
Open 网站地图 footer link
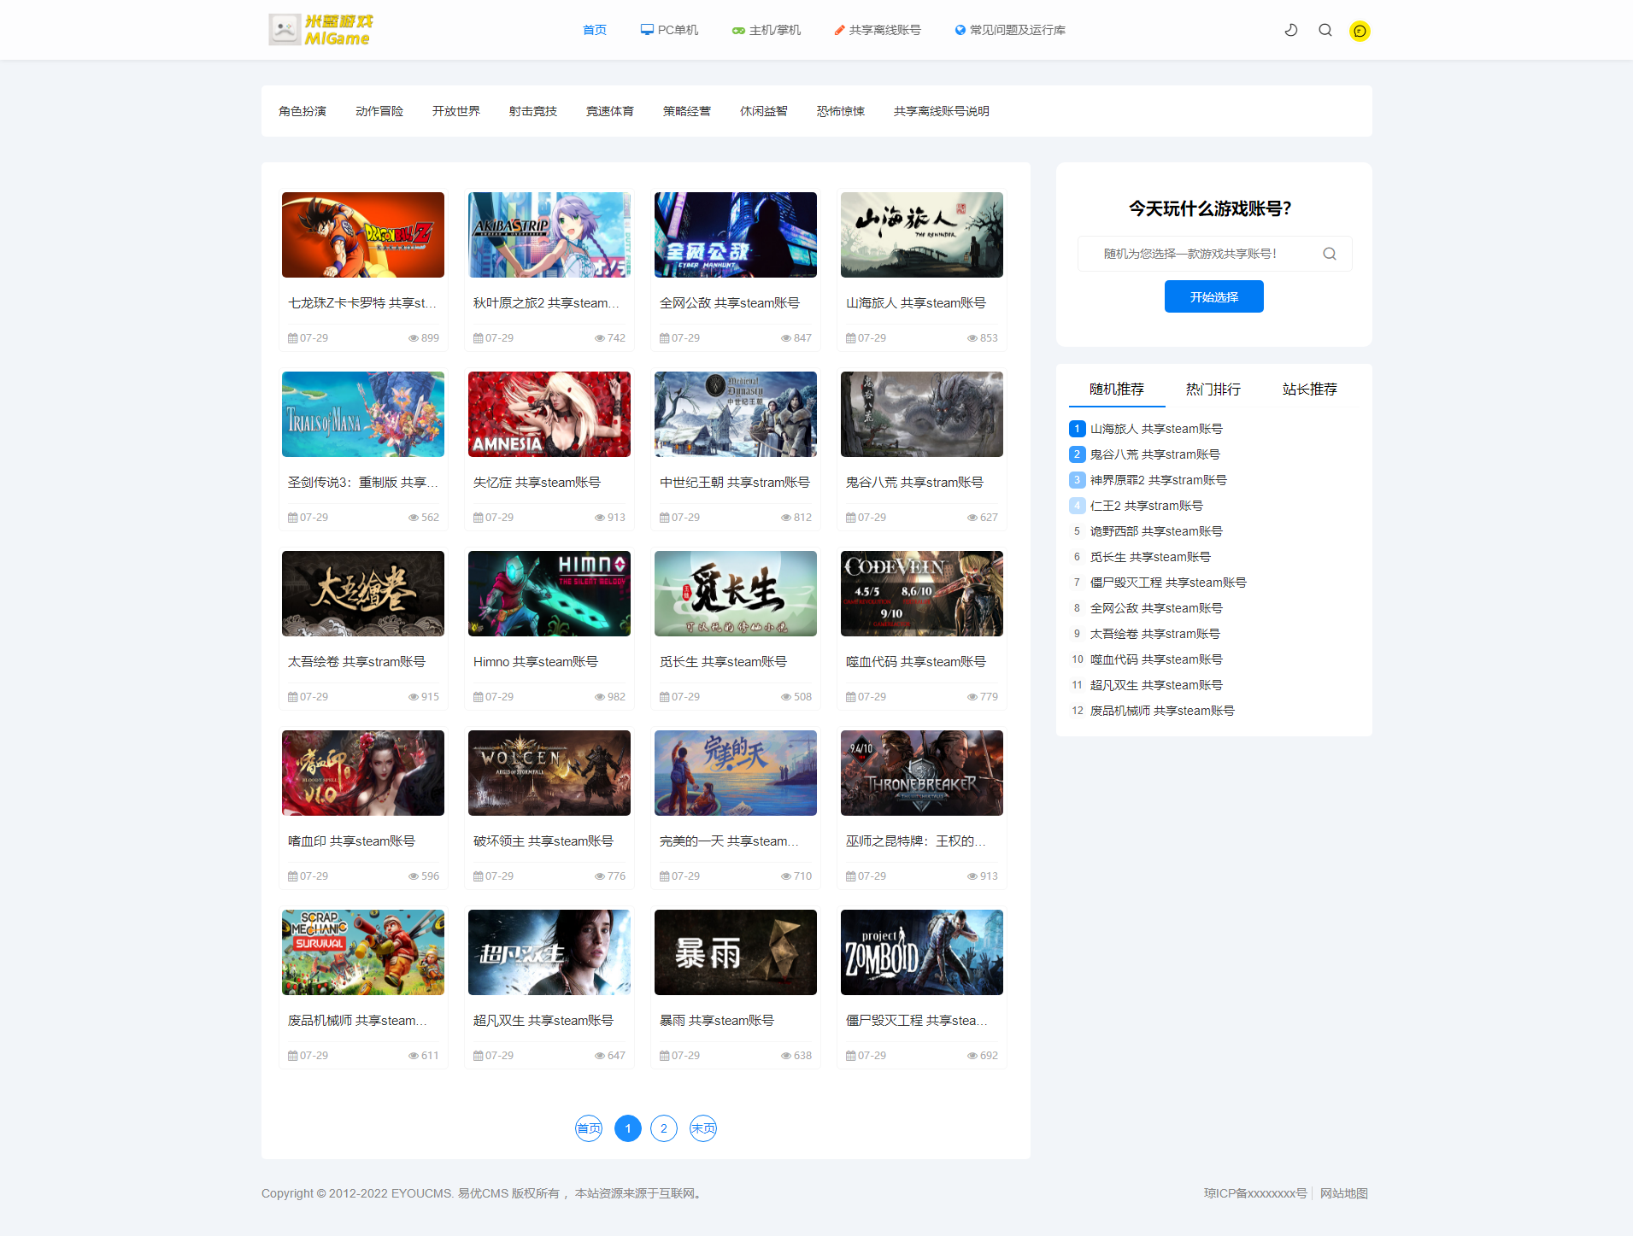point(1344,1193)
